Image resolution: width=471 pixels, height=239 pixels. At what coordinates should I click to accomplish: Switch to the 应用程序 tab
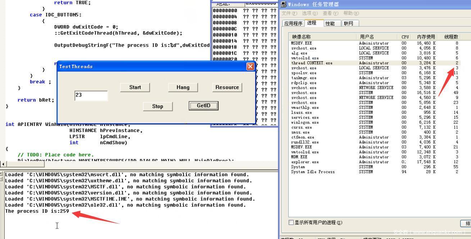pyautogui.click(x=293, y=23)
